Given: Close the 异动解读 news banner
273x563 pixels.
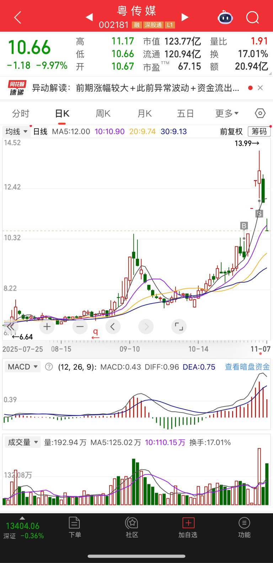Looking at the screenshot, I should coord(260,88).
